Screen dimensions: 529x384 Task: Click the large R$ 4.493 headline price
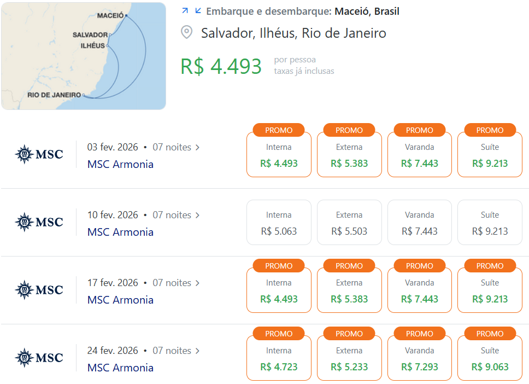221,66
